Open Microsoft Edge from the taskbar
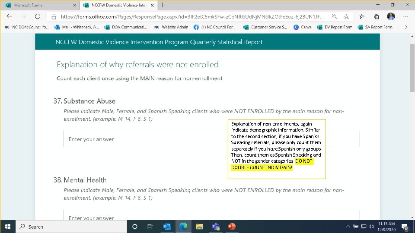The height and width of the screenshot is (233, 415). (x=183, y=227)
